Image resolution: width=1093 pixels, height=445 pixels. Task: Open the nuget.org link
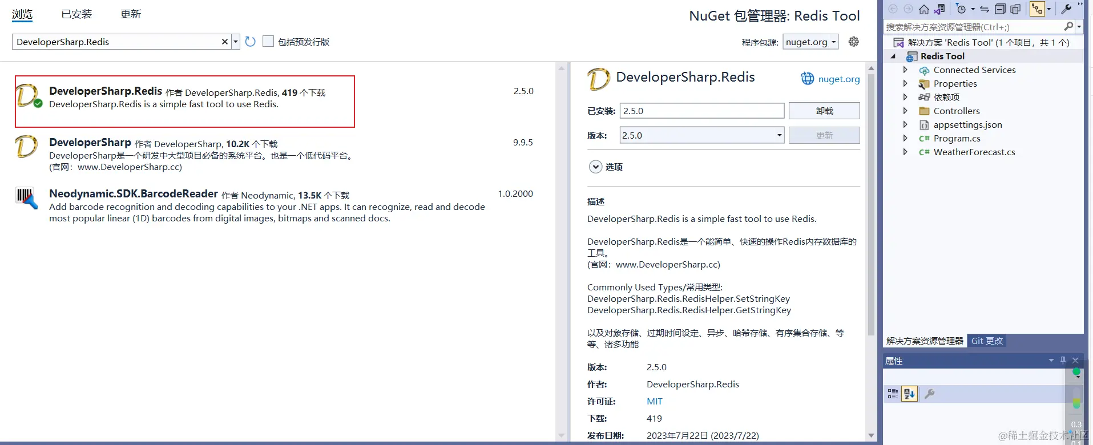click(839, 79)
